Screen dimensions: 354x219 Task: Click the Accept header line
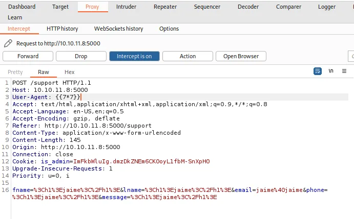[x=140, y=104]
